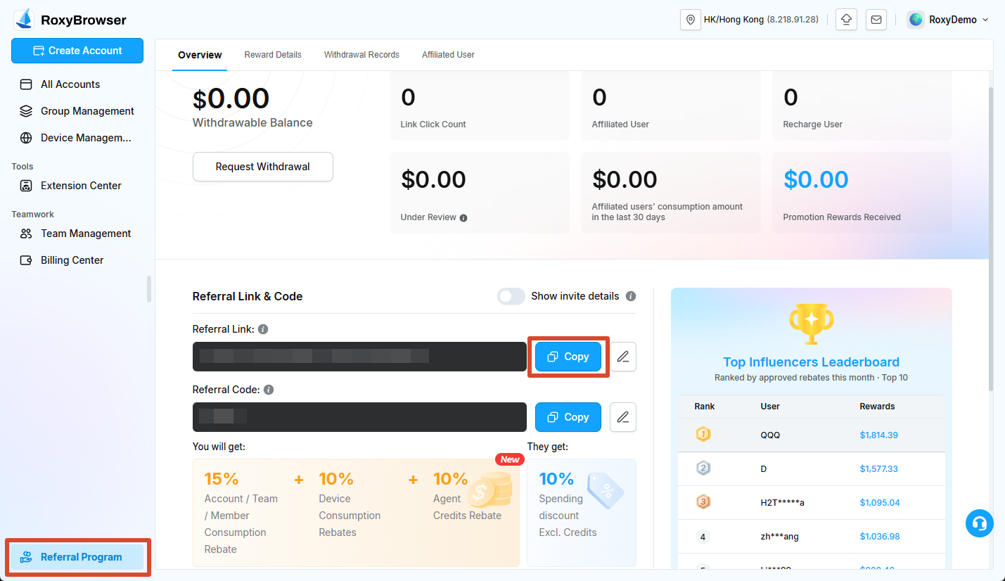
Task: Open the mail envelope icon in header
Action: coord(876,20)
